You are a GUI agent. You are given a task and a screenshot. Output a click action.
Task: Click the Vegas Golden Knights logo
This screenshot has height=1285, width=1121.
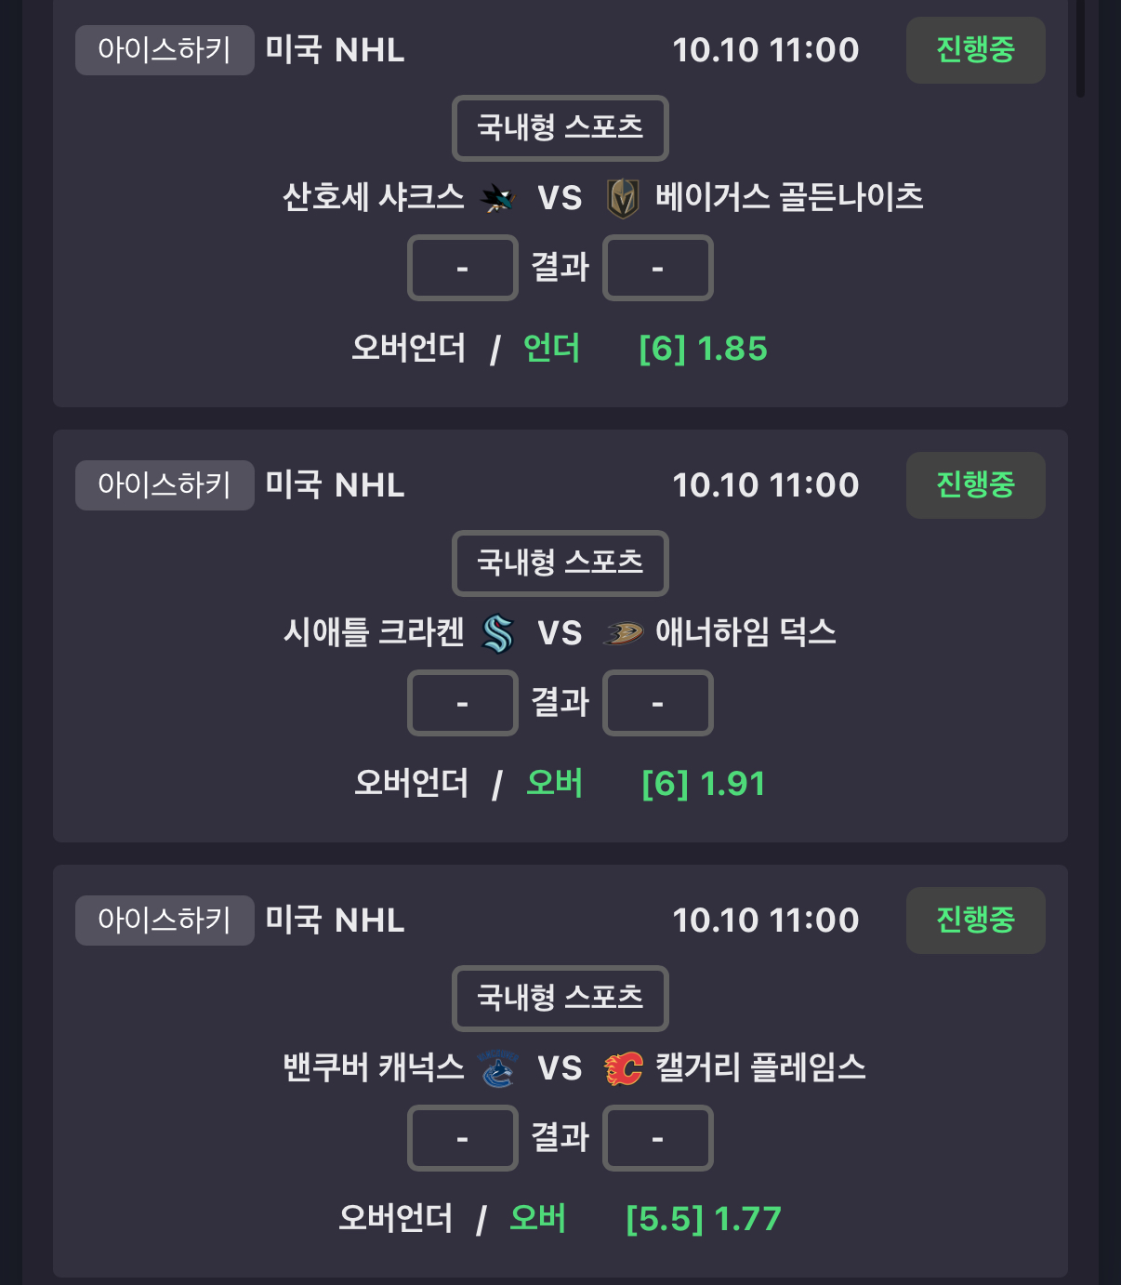click(623, 198)
